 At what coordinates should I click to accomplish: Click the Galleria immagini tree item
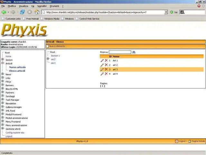(14, 107)
